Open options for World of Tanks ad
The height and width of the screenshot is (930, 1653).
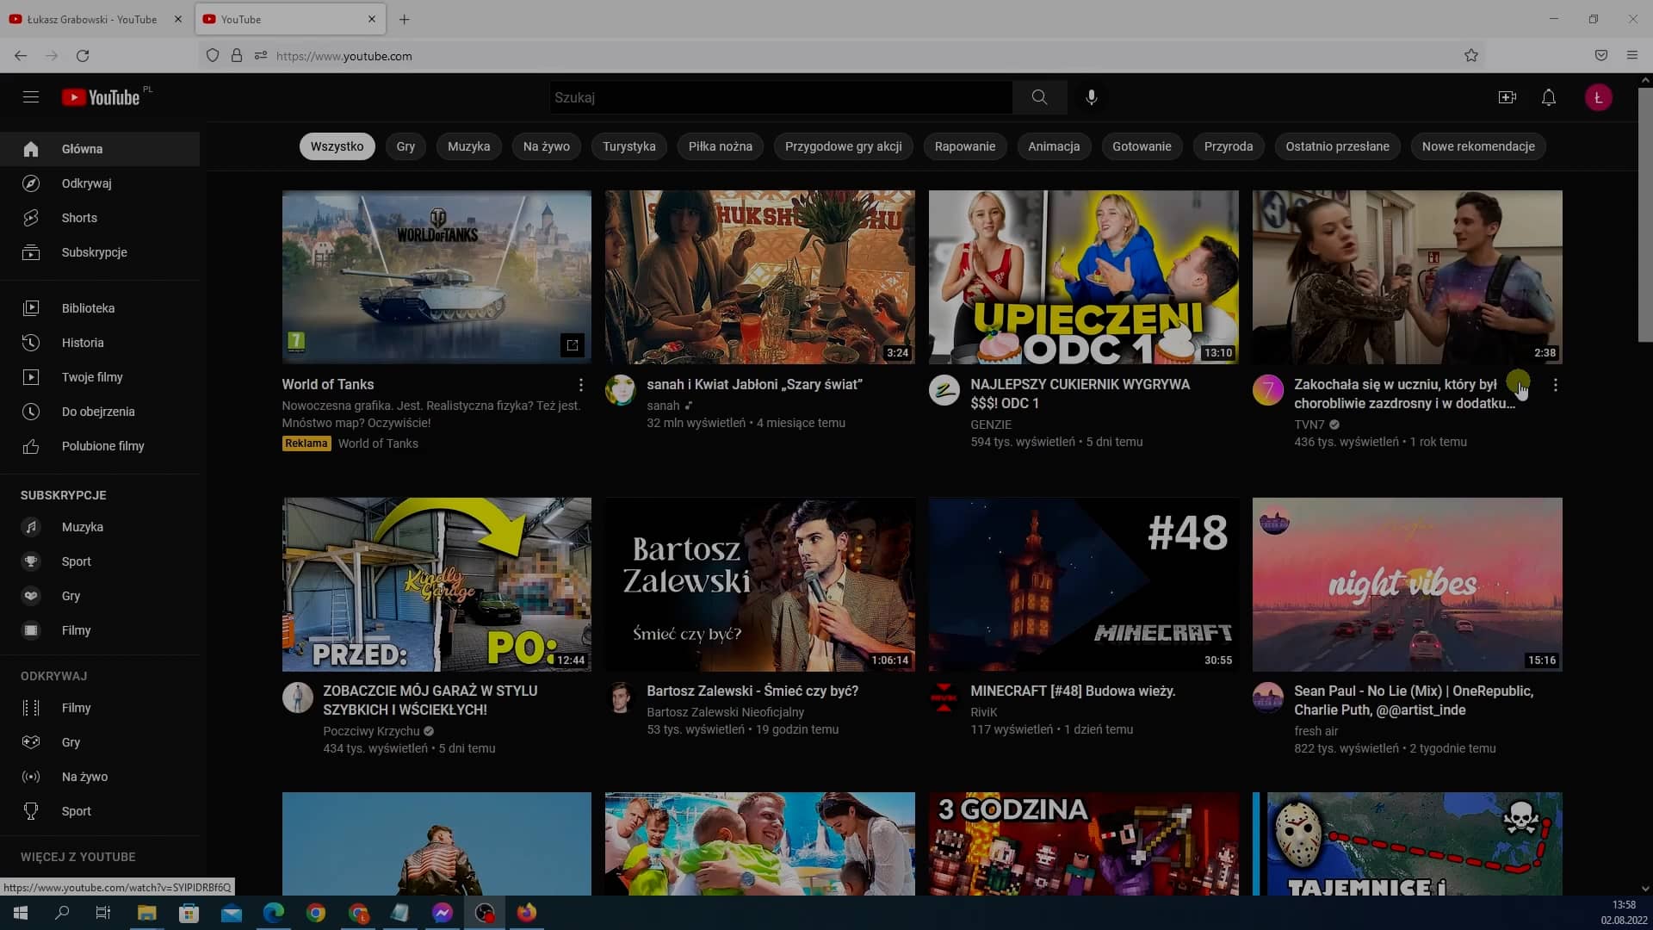pos(580,385)
